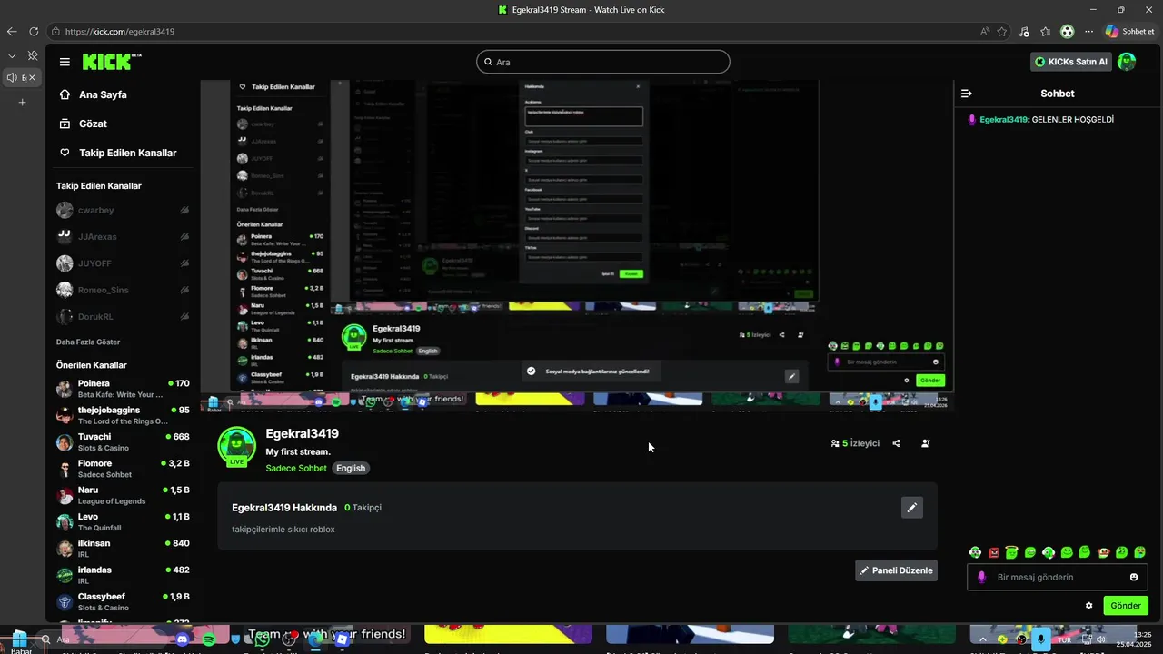Viewport: 1163px width, 654px height.
Task: Insert the crying emote at row end
Action: pyautogui.click(x=1140, y=552)
